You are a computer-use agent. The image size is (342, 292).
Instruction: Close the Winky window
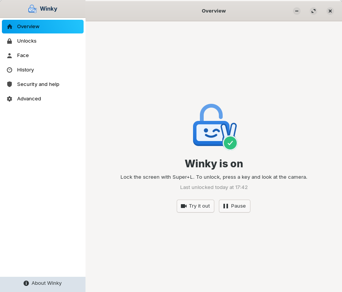[x=330, y=11]
